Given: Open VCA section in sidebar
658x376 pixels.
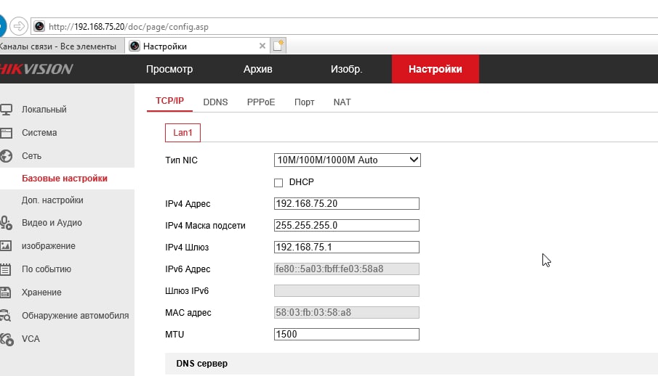Looking at the screenshot, I should [31, 339].
